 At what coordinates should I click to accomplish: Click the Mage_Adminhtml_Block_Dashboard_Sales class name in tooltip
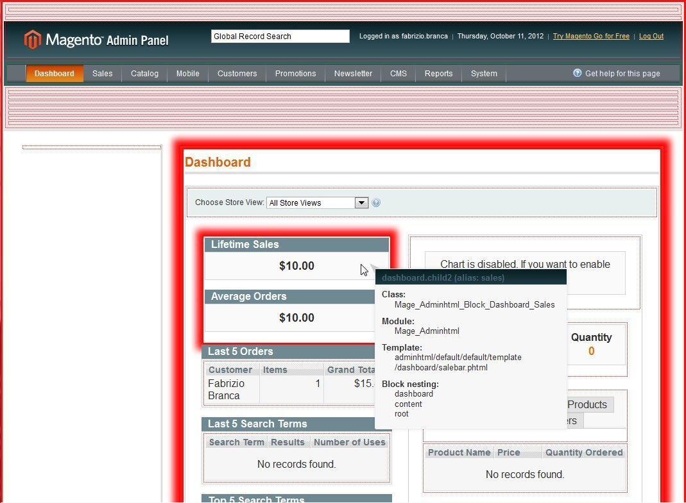(x=474, y=304)
